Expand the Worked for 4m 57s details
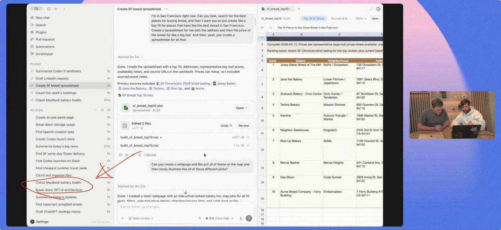 133,186
